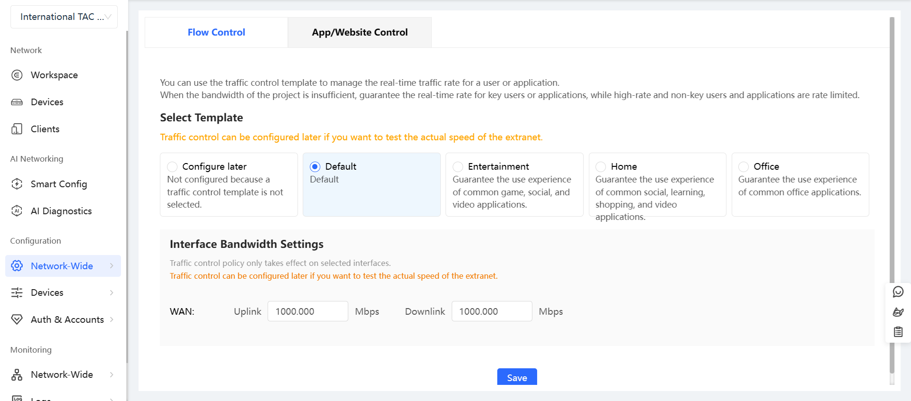Screen dimensions: 911x401
Task: Save the flow control settings
Action: [x=517, y=377]
